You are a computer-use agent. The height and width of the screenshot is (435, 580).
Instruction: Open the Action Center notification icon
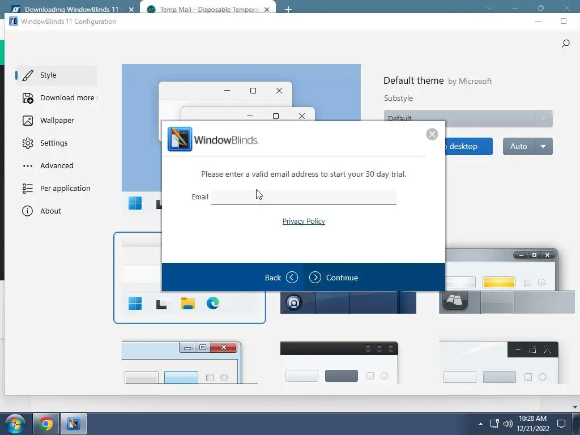(561, 424)
